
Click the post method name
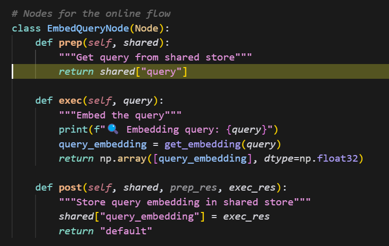tap(71, 188)
